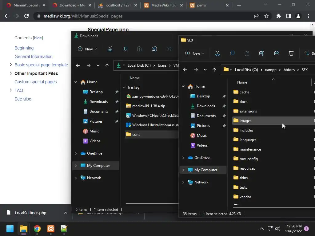Select xampp-windows-x64 installer in Downloads
Screen dimensions: 315x236
151,96
